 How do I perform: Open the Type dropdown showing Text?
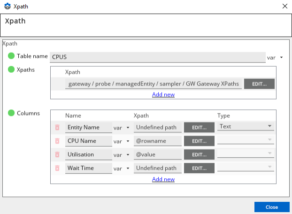[246, 126]
